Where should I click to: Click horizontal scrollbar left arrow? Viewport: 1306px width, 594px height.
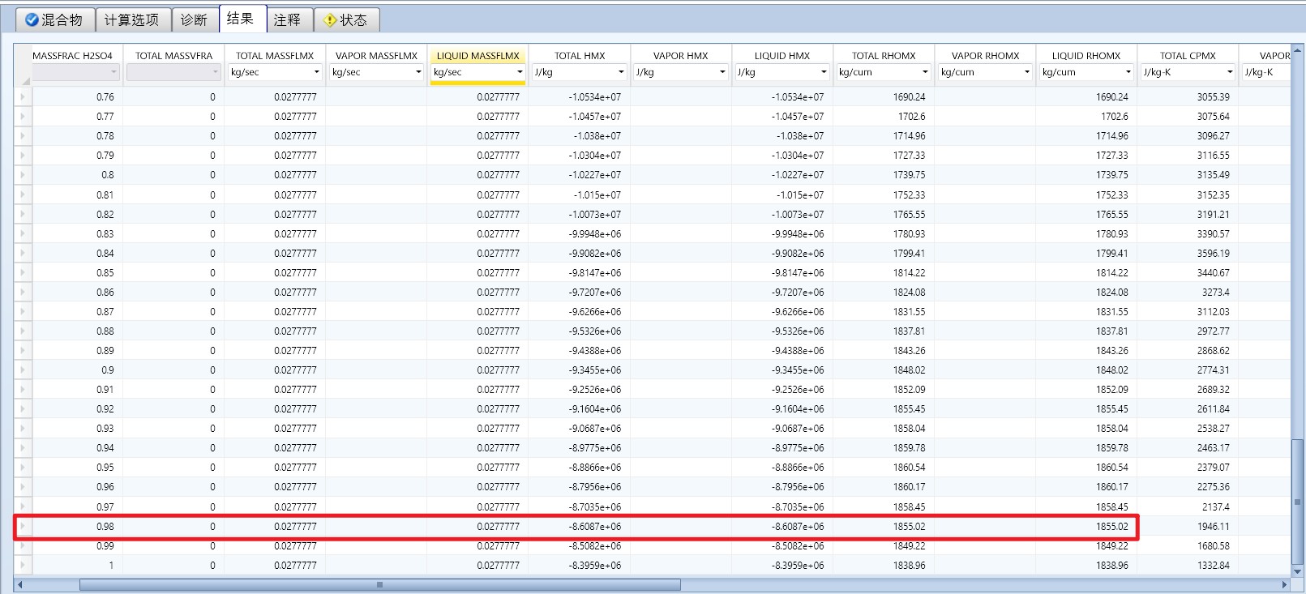[x=19, y=584]
